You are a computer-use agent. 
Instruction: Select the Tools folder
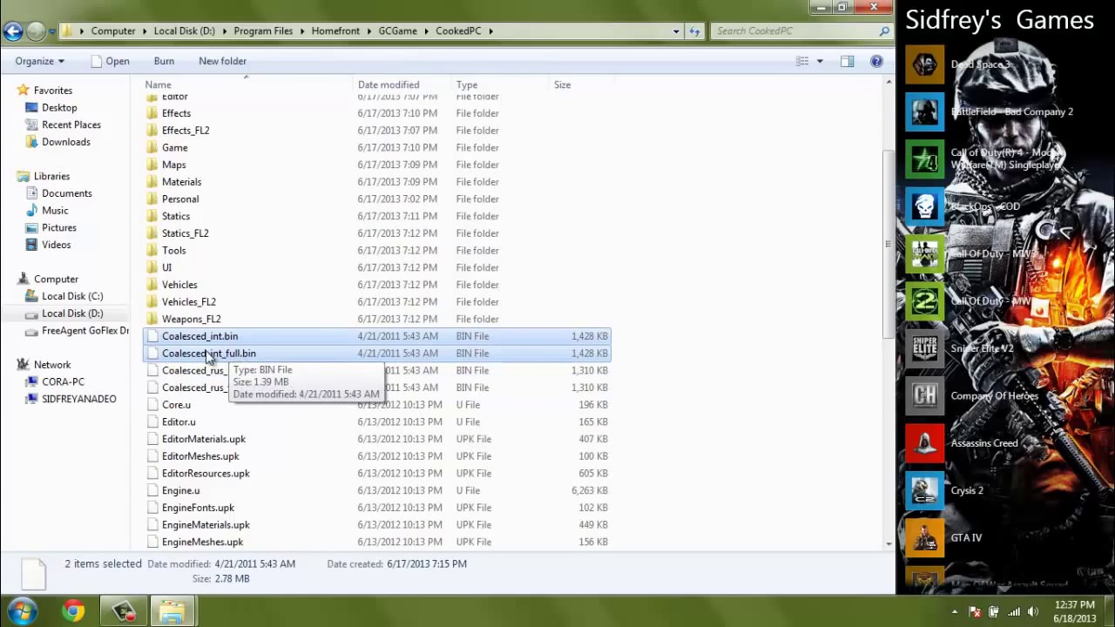[173, 251]
